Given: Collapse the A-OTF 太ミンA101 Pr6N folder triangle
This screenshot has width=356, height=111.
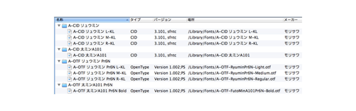Looking at the screenshot, I should 59,85.
